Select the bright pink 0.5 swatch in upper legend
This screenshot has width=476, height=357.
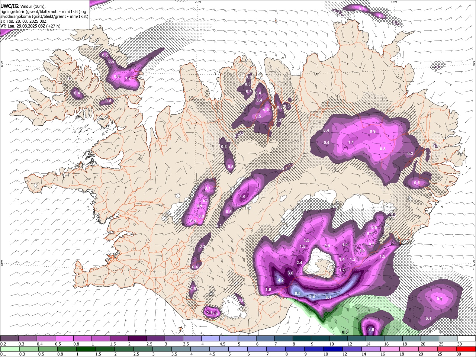[64, 339]
